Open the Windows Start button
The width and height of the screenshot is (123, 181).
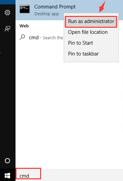click(x=7, y=176)
